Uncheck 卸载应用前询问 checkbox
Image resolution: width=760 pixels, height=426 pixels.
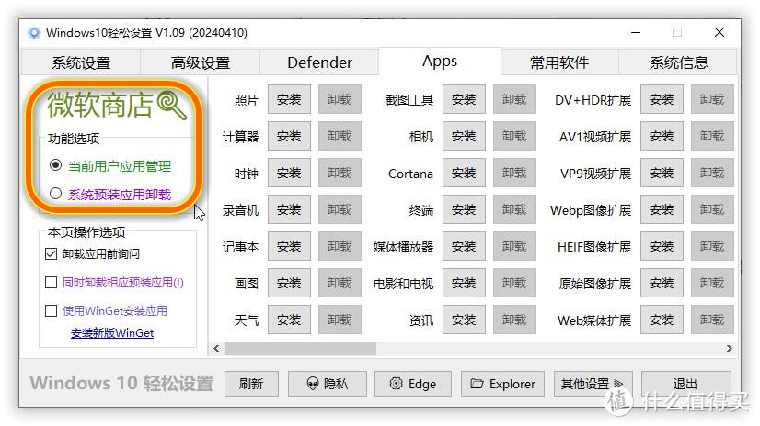point(51,254)
